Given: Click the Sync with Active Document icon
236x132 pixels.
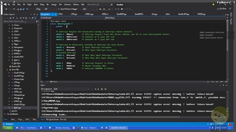Looking at the screenshot, I should click(x=21, y=18).
